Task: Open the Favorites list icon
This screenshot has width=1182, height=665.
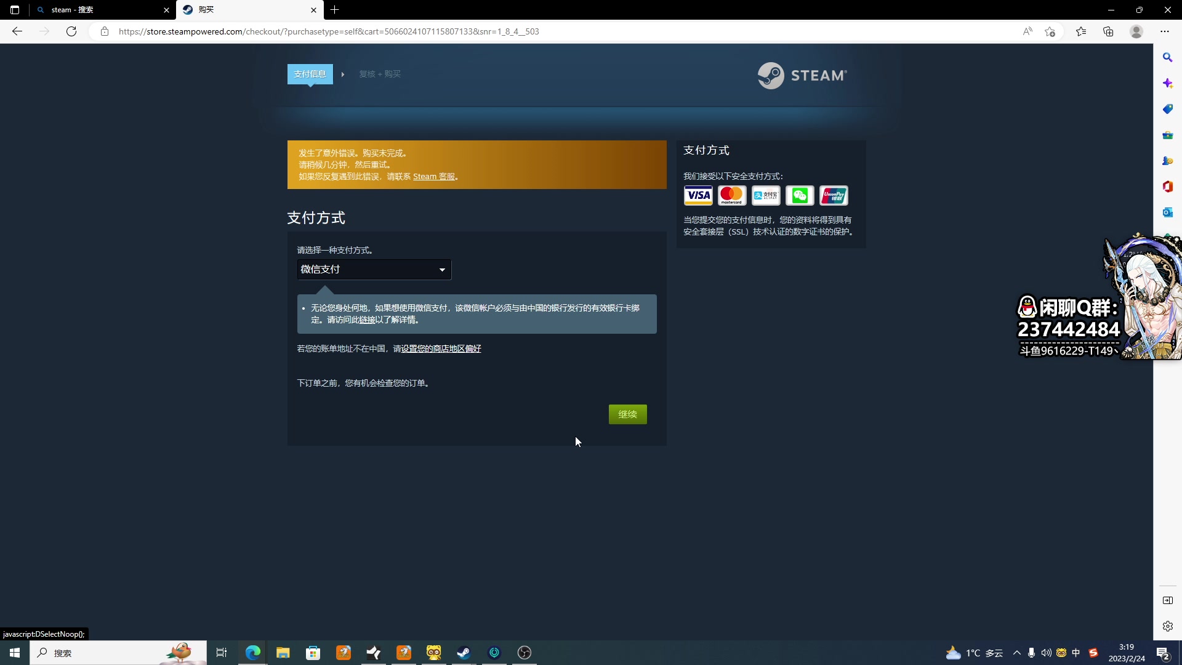Action: click(x=1081, y=31)
